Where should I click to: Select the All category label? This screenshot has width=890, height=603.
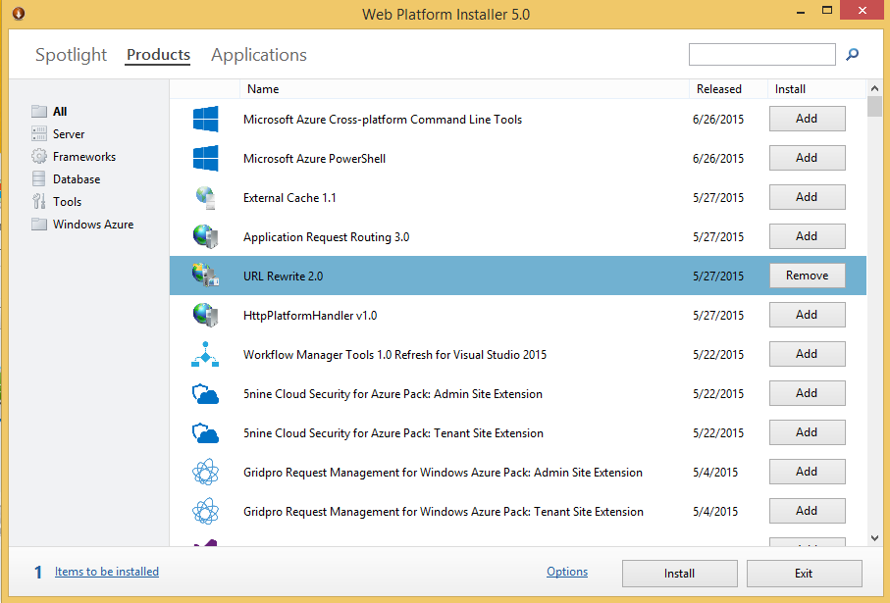60,111
